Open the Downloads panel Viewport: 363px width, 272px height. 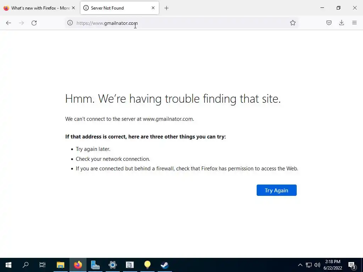pos(341,23)
